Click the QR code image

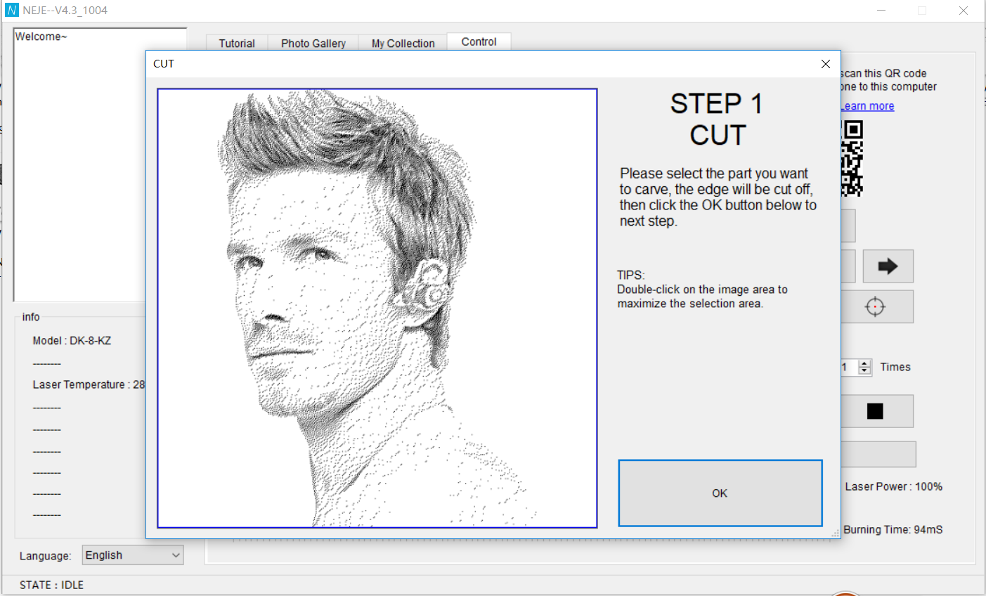(852, 158)
